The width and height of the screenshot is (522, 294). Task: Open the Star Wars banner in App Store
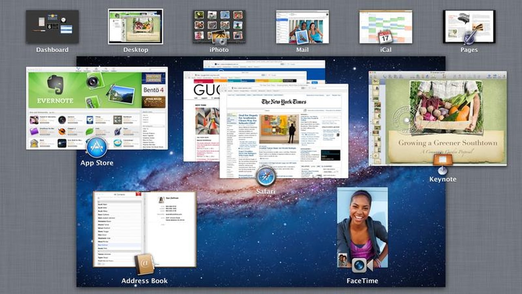point(154,102)
